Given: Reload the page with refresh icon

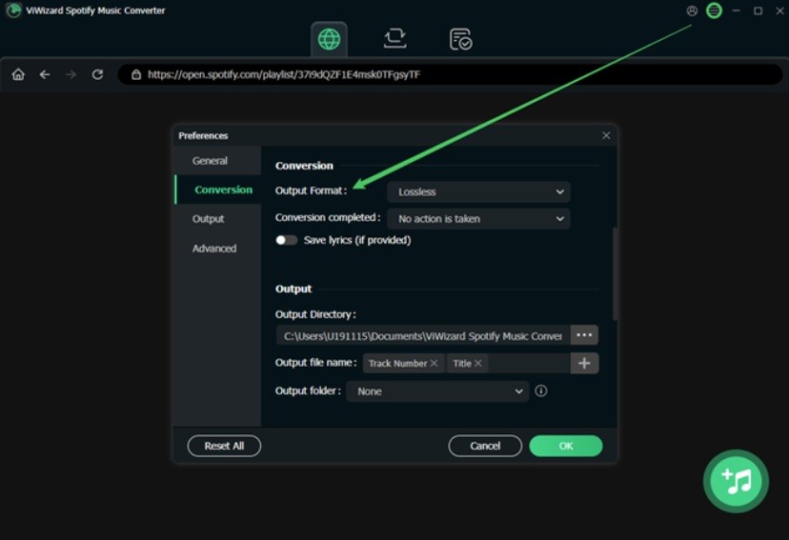Looking at the screenshot, I should coord(97,74).
